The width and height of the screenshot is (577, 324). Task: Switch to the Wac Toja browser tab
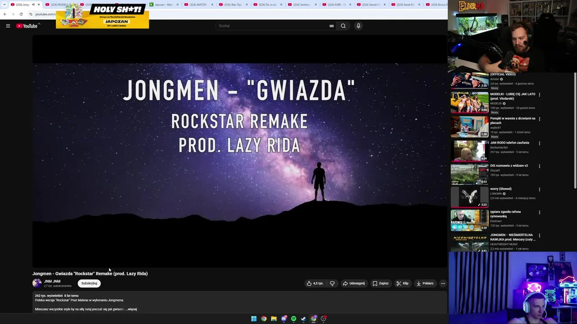[x=233, y=4]
